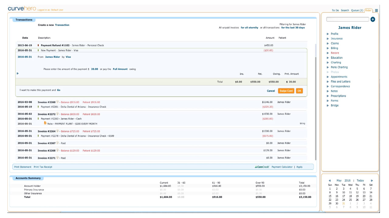
Task: Switch to the Queue (2) tab
Action: 357,10
